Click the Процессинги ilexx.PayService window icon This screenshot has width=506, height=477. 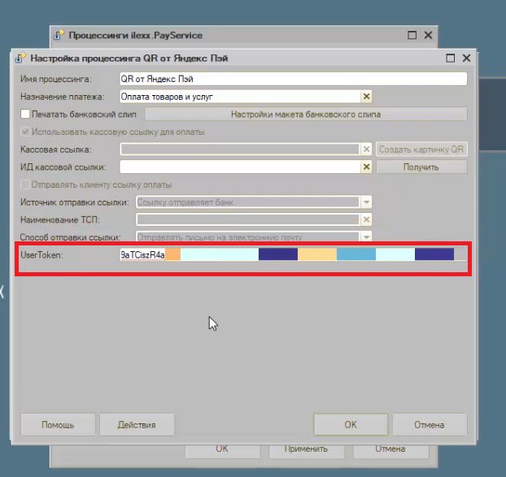59,35
